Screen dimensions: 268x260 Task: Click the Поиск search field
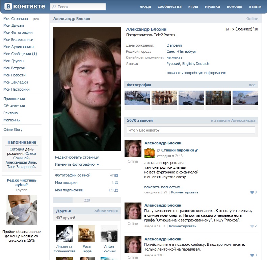pyautogui.click(x=78, y=6)
